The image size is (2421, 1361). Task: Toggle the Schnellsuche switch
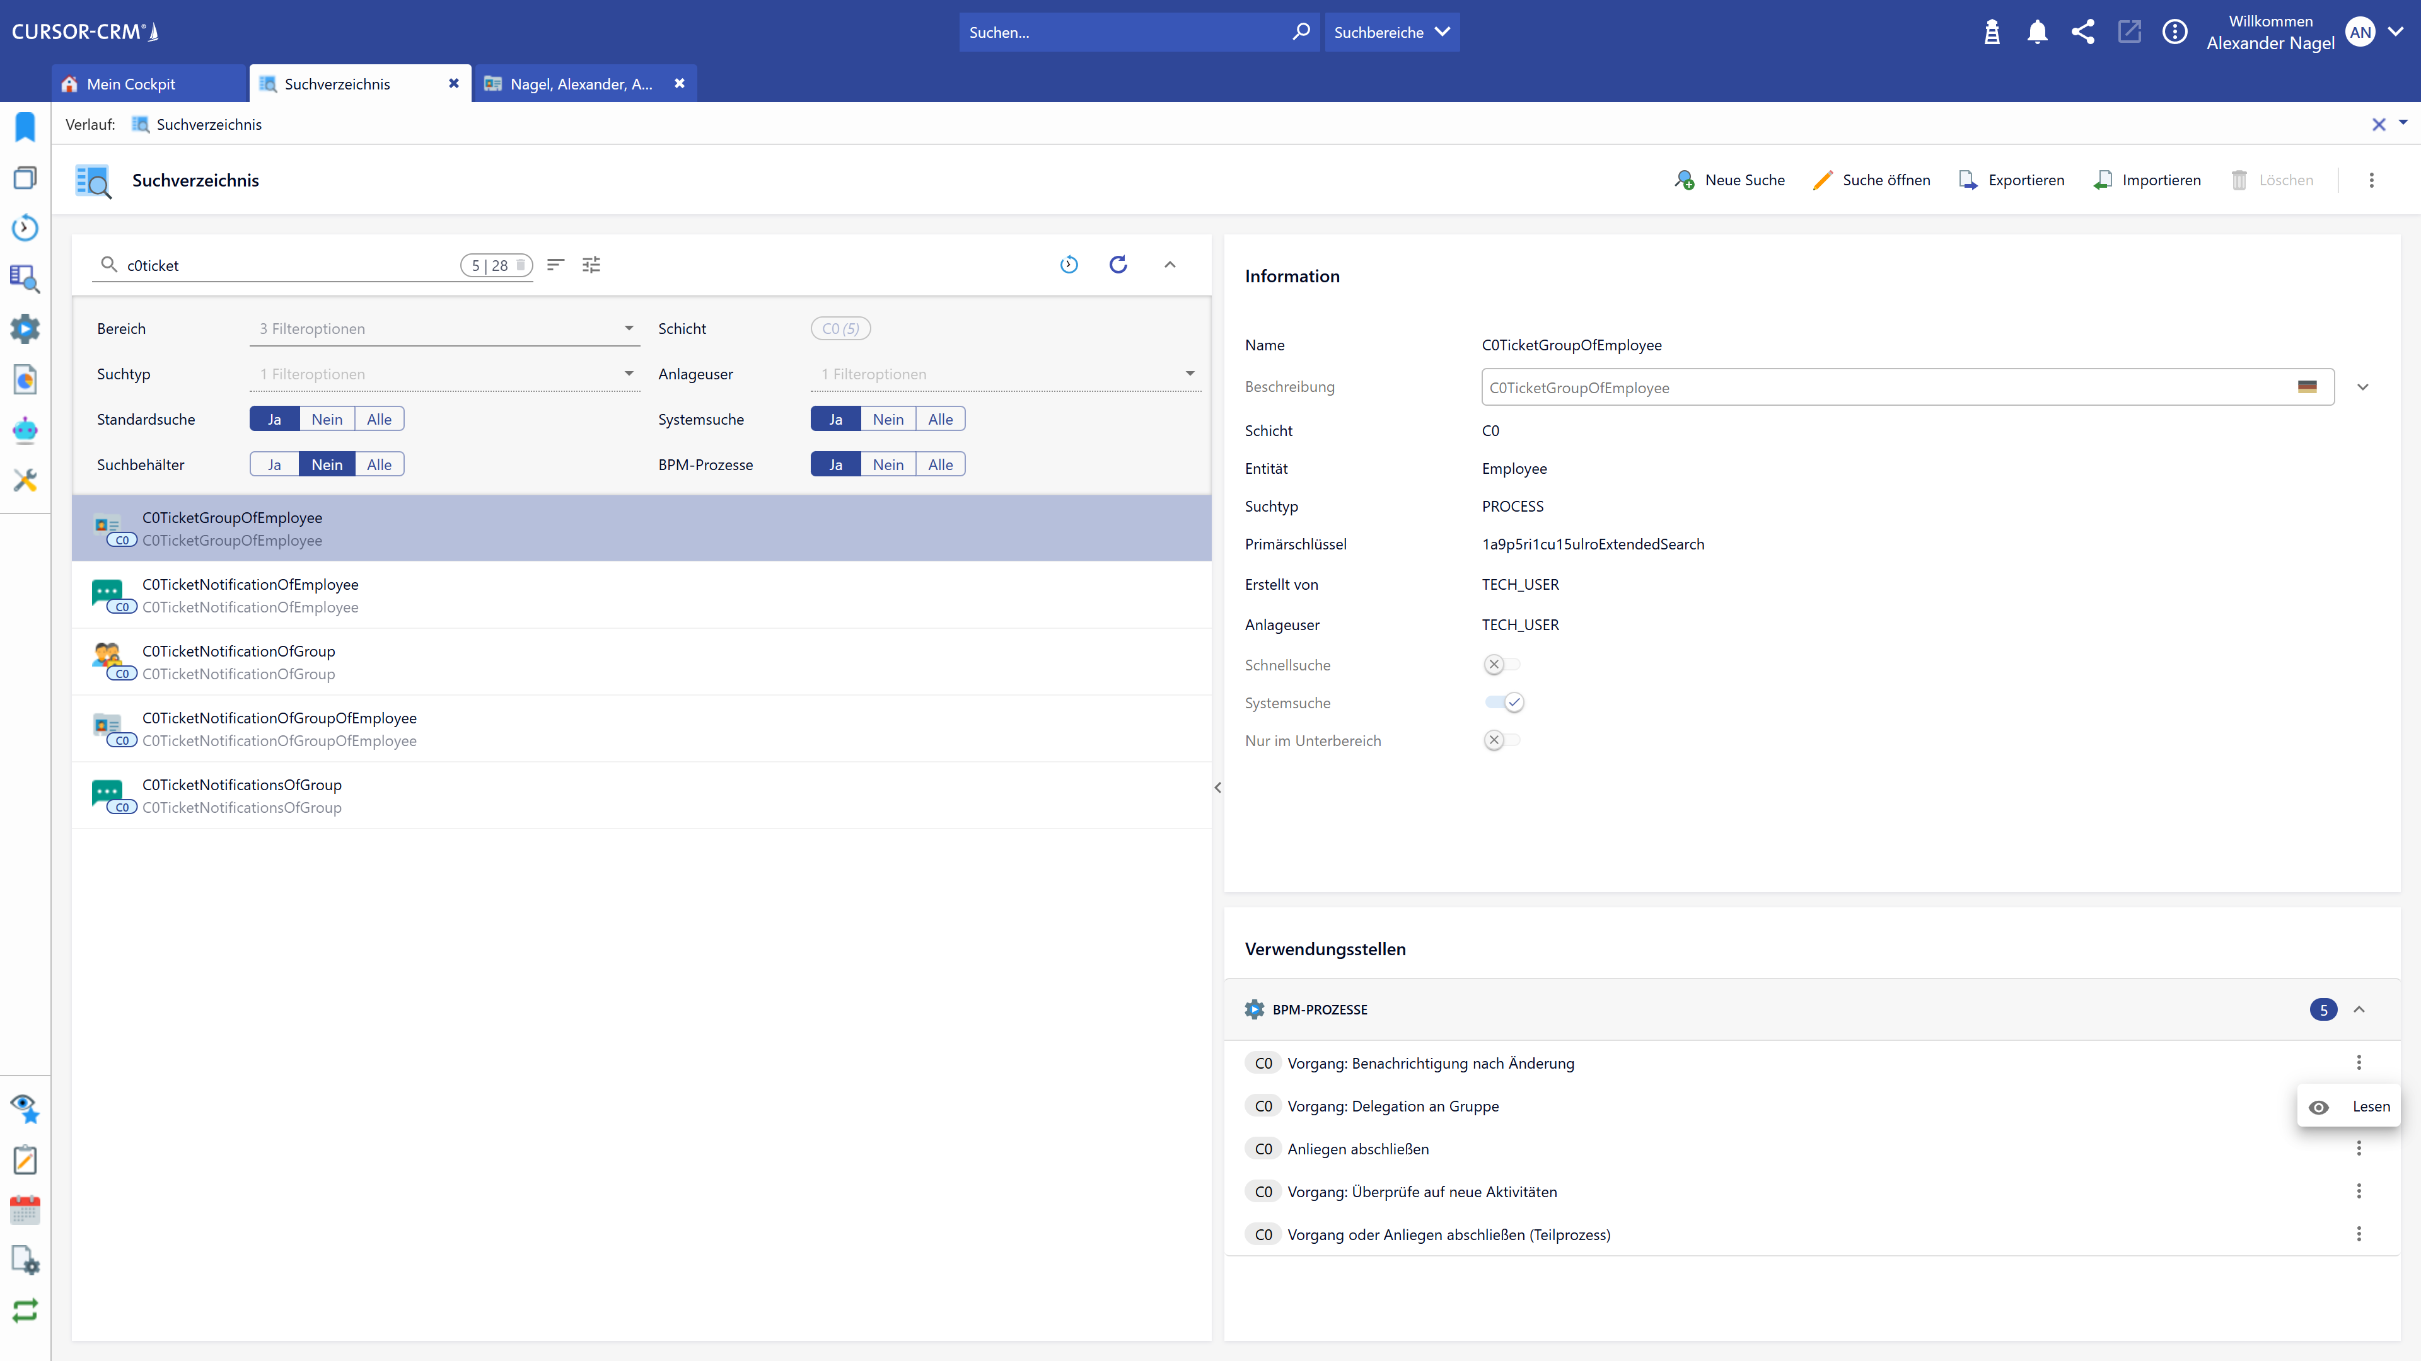(x=1502, y=665)
